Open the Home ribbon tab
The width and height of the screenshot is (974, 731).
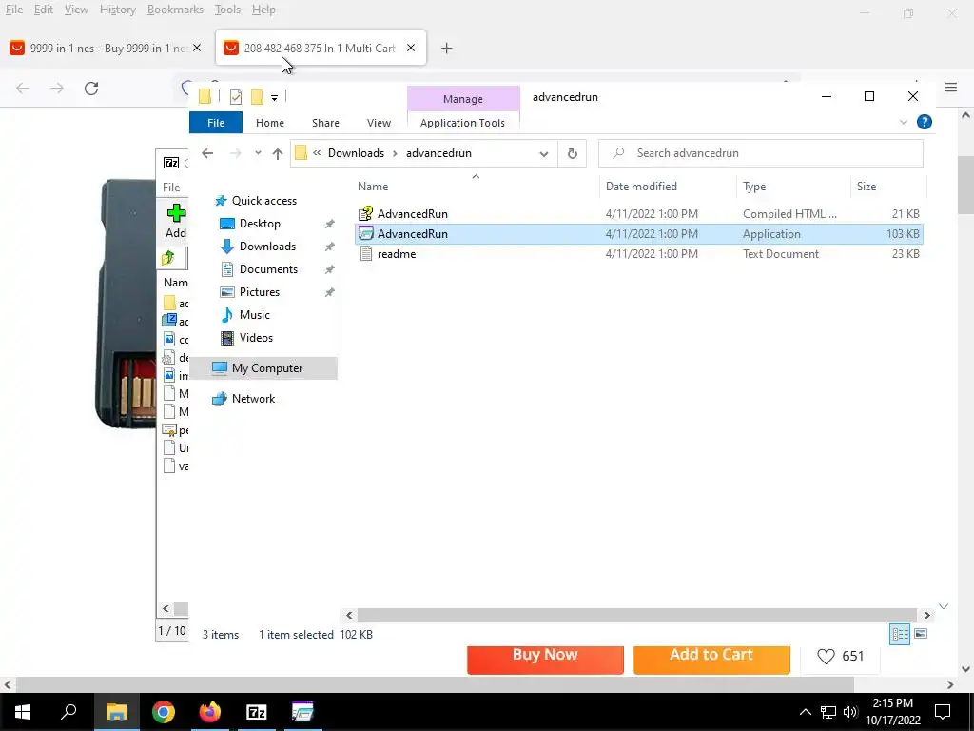click(269, 123)
